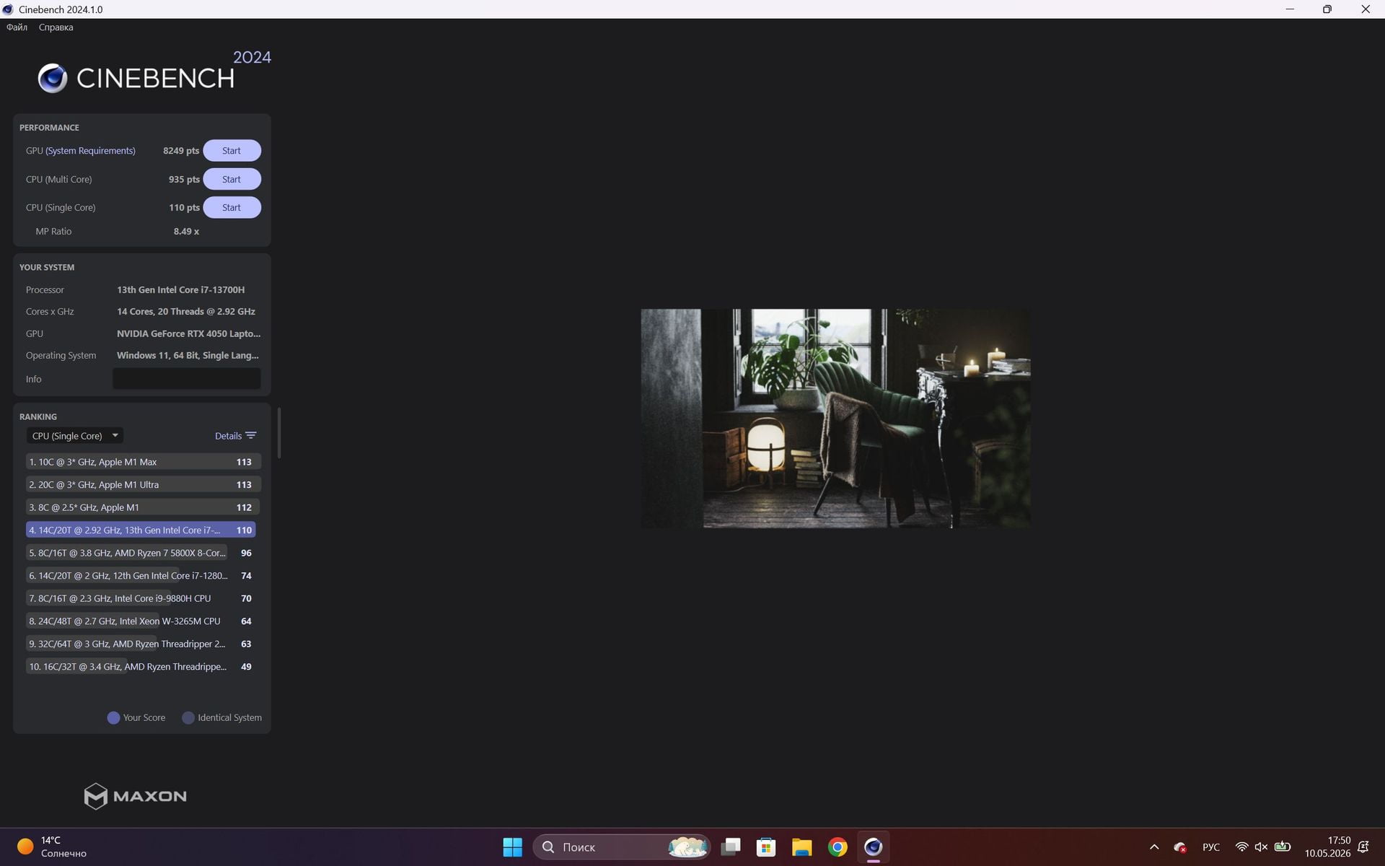Open the System Requirements link
The image size is (1385, 866).
tap(90, 151)
